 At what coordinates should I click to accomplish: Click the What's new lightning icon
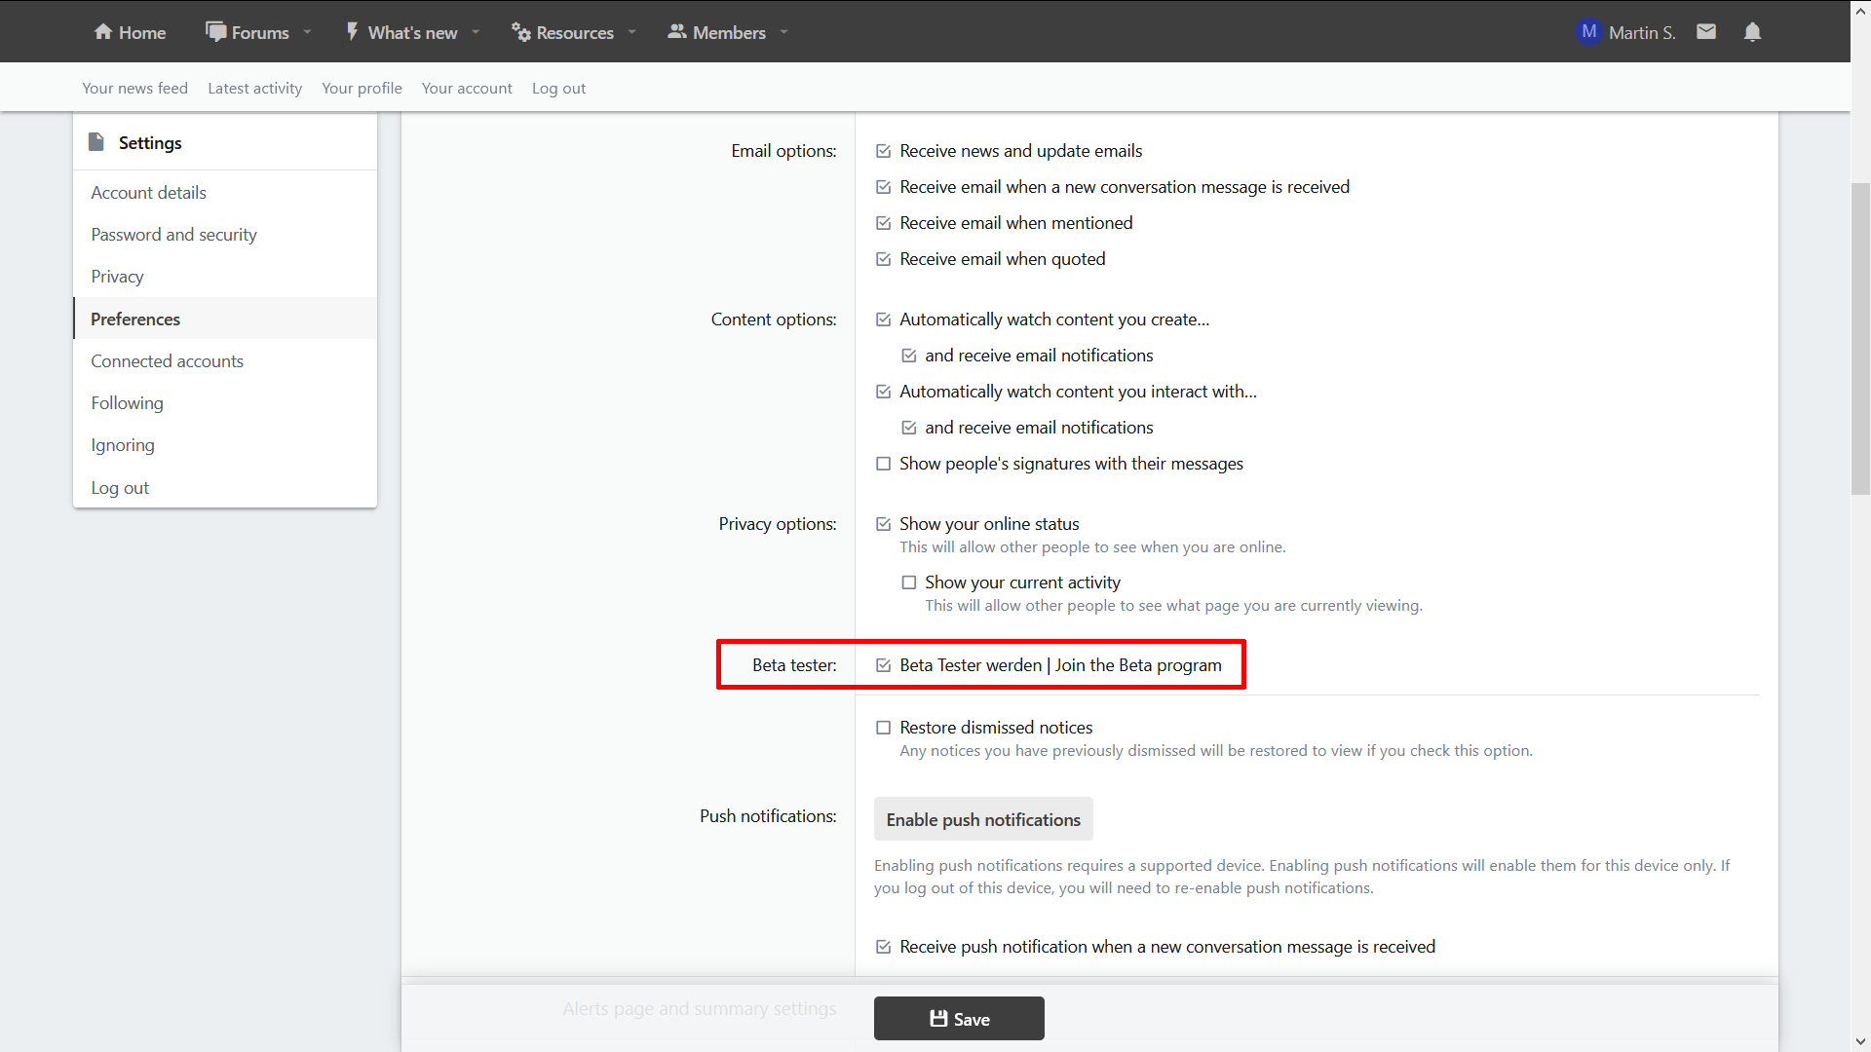pos(353,32)
